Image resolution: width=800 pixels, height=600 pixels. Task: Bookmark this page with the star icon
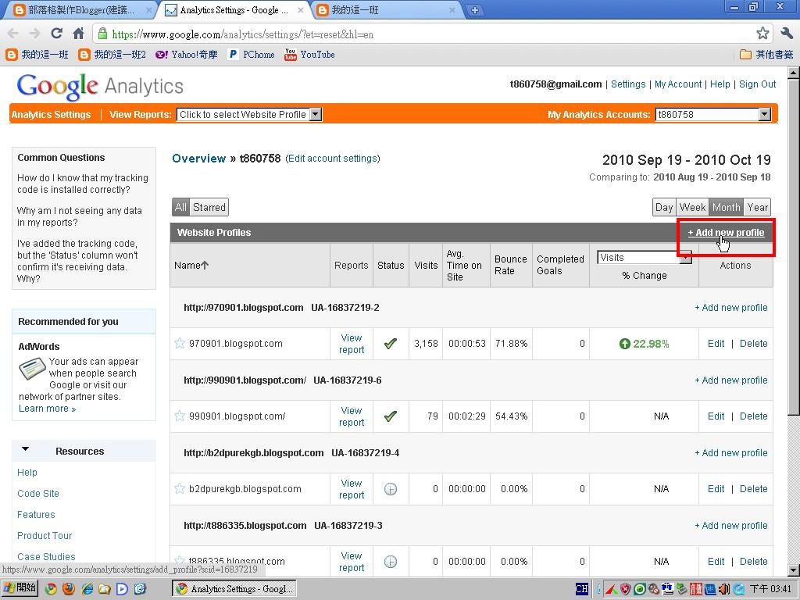click(762, 34)
